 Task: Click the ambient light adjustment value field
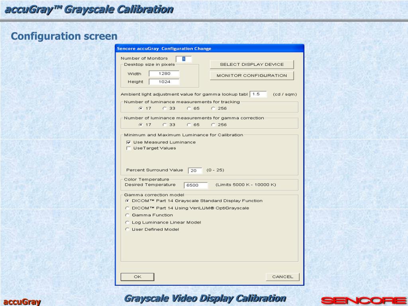(x=258, y=94)
